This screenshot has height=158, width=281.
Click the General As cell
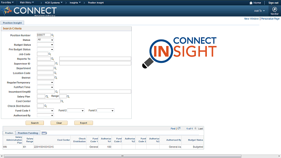click(x=175, y=147)
